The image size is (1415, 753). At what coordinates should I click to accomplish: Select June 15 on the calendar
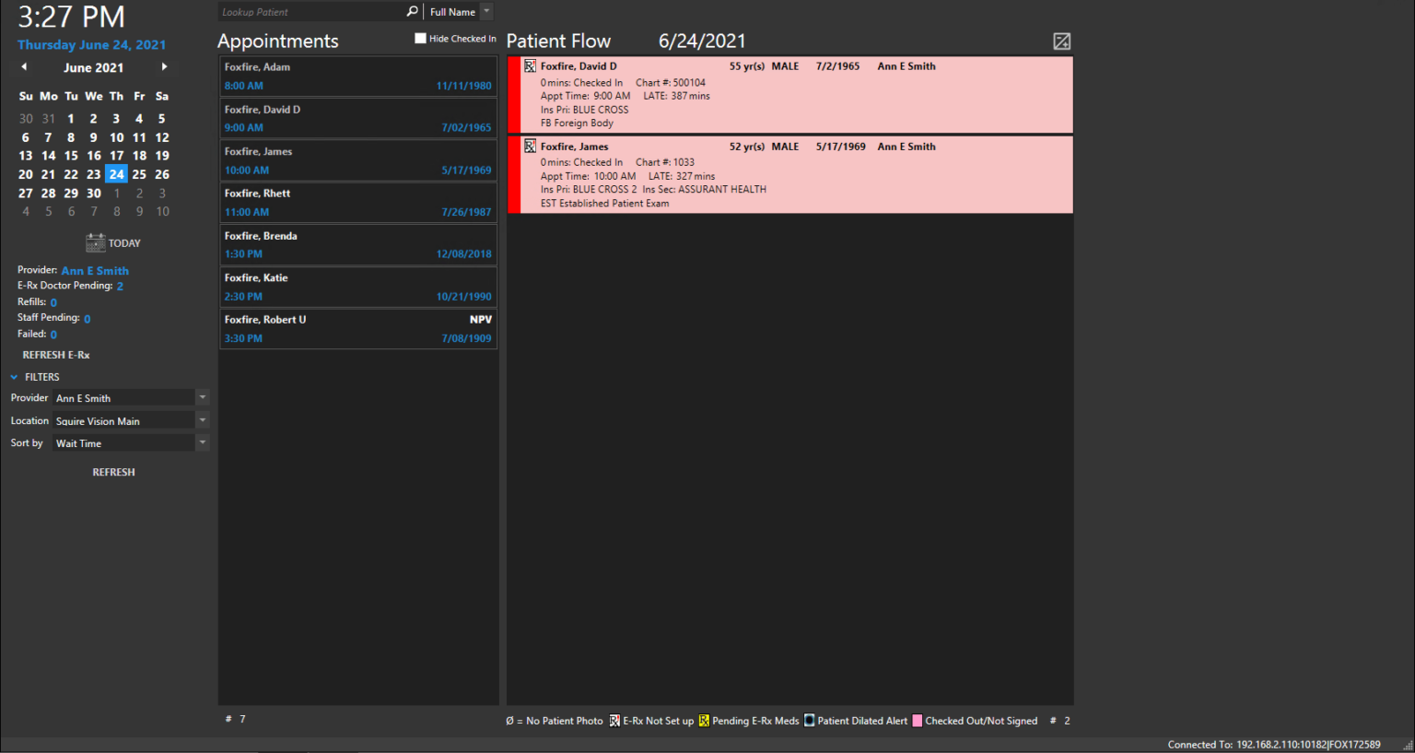[71, 156]
